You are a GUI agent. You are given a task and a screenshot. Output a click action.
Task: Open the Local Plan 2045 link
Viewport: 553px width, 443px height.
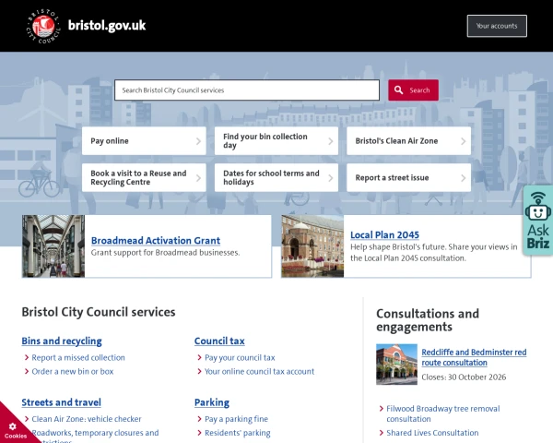pos(384,235)
